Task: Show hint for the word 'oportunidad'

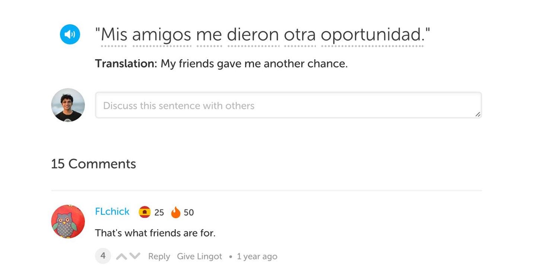Action: click(x=371, y=35)
